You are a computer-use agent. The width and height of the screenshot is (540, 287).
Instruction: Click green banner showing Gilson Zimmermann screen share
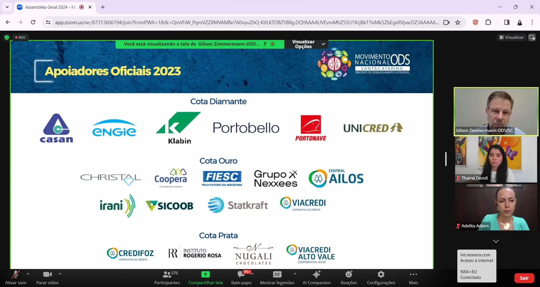pos(200,44)
